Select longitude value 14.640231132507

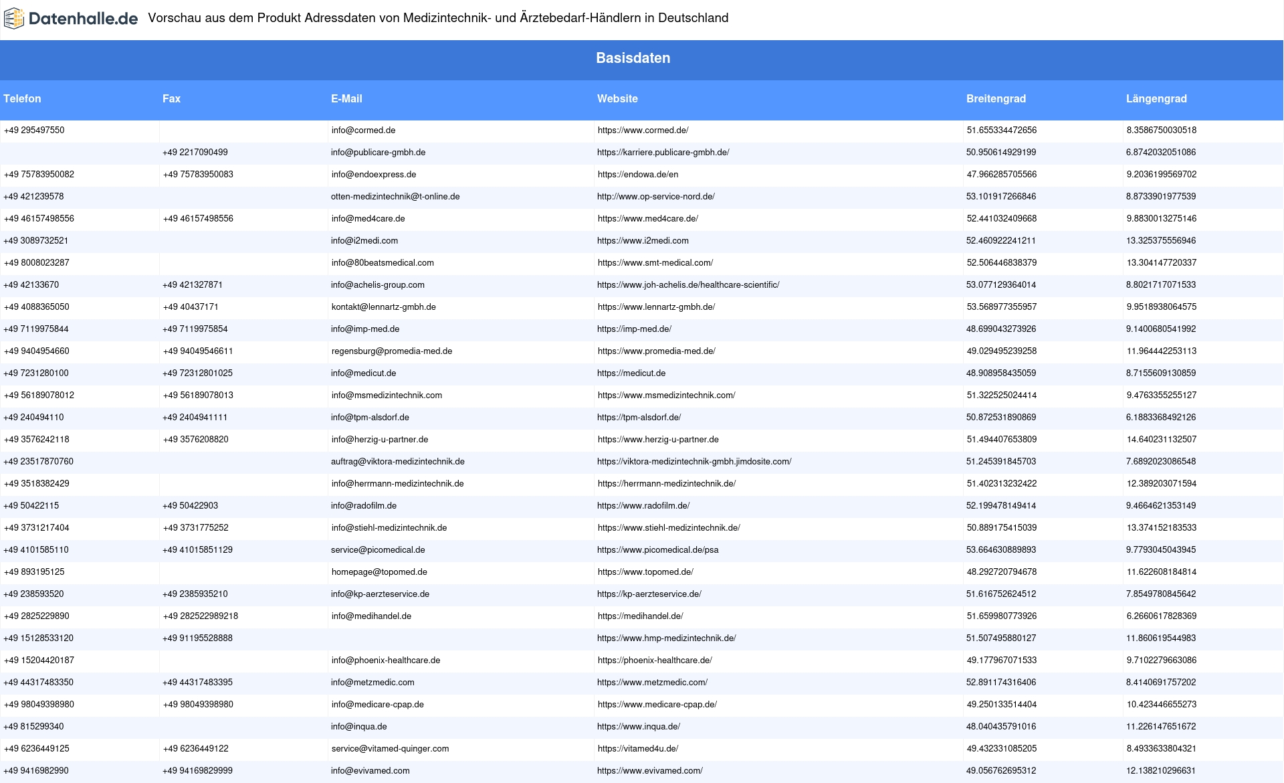coord(1162,440)
